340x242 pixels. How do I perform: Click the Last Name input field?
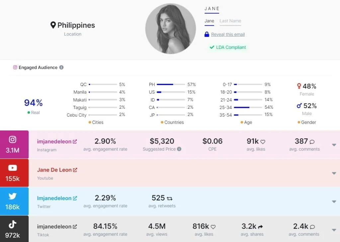tap(230, 21)
